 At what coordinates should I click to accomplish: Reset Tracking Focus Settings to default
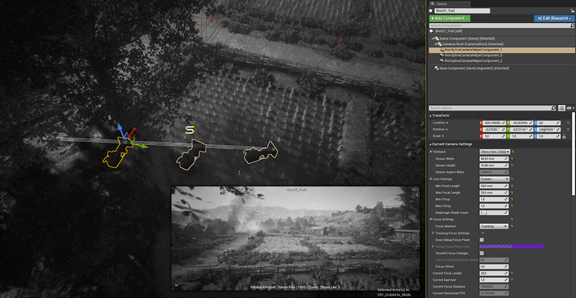pyautogui.click(x=482, y=233)
